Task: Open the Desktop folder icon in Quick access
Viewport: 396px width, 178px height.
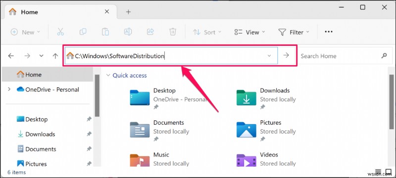Action: coord(140,97)
